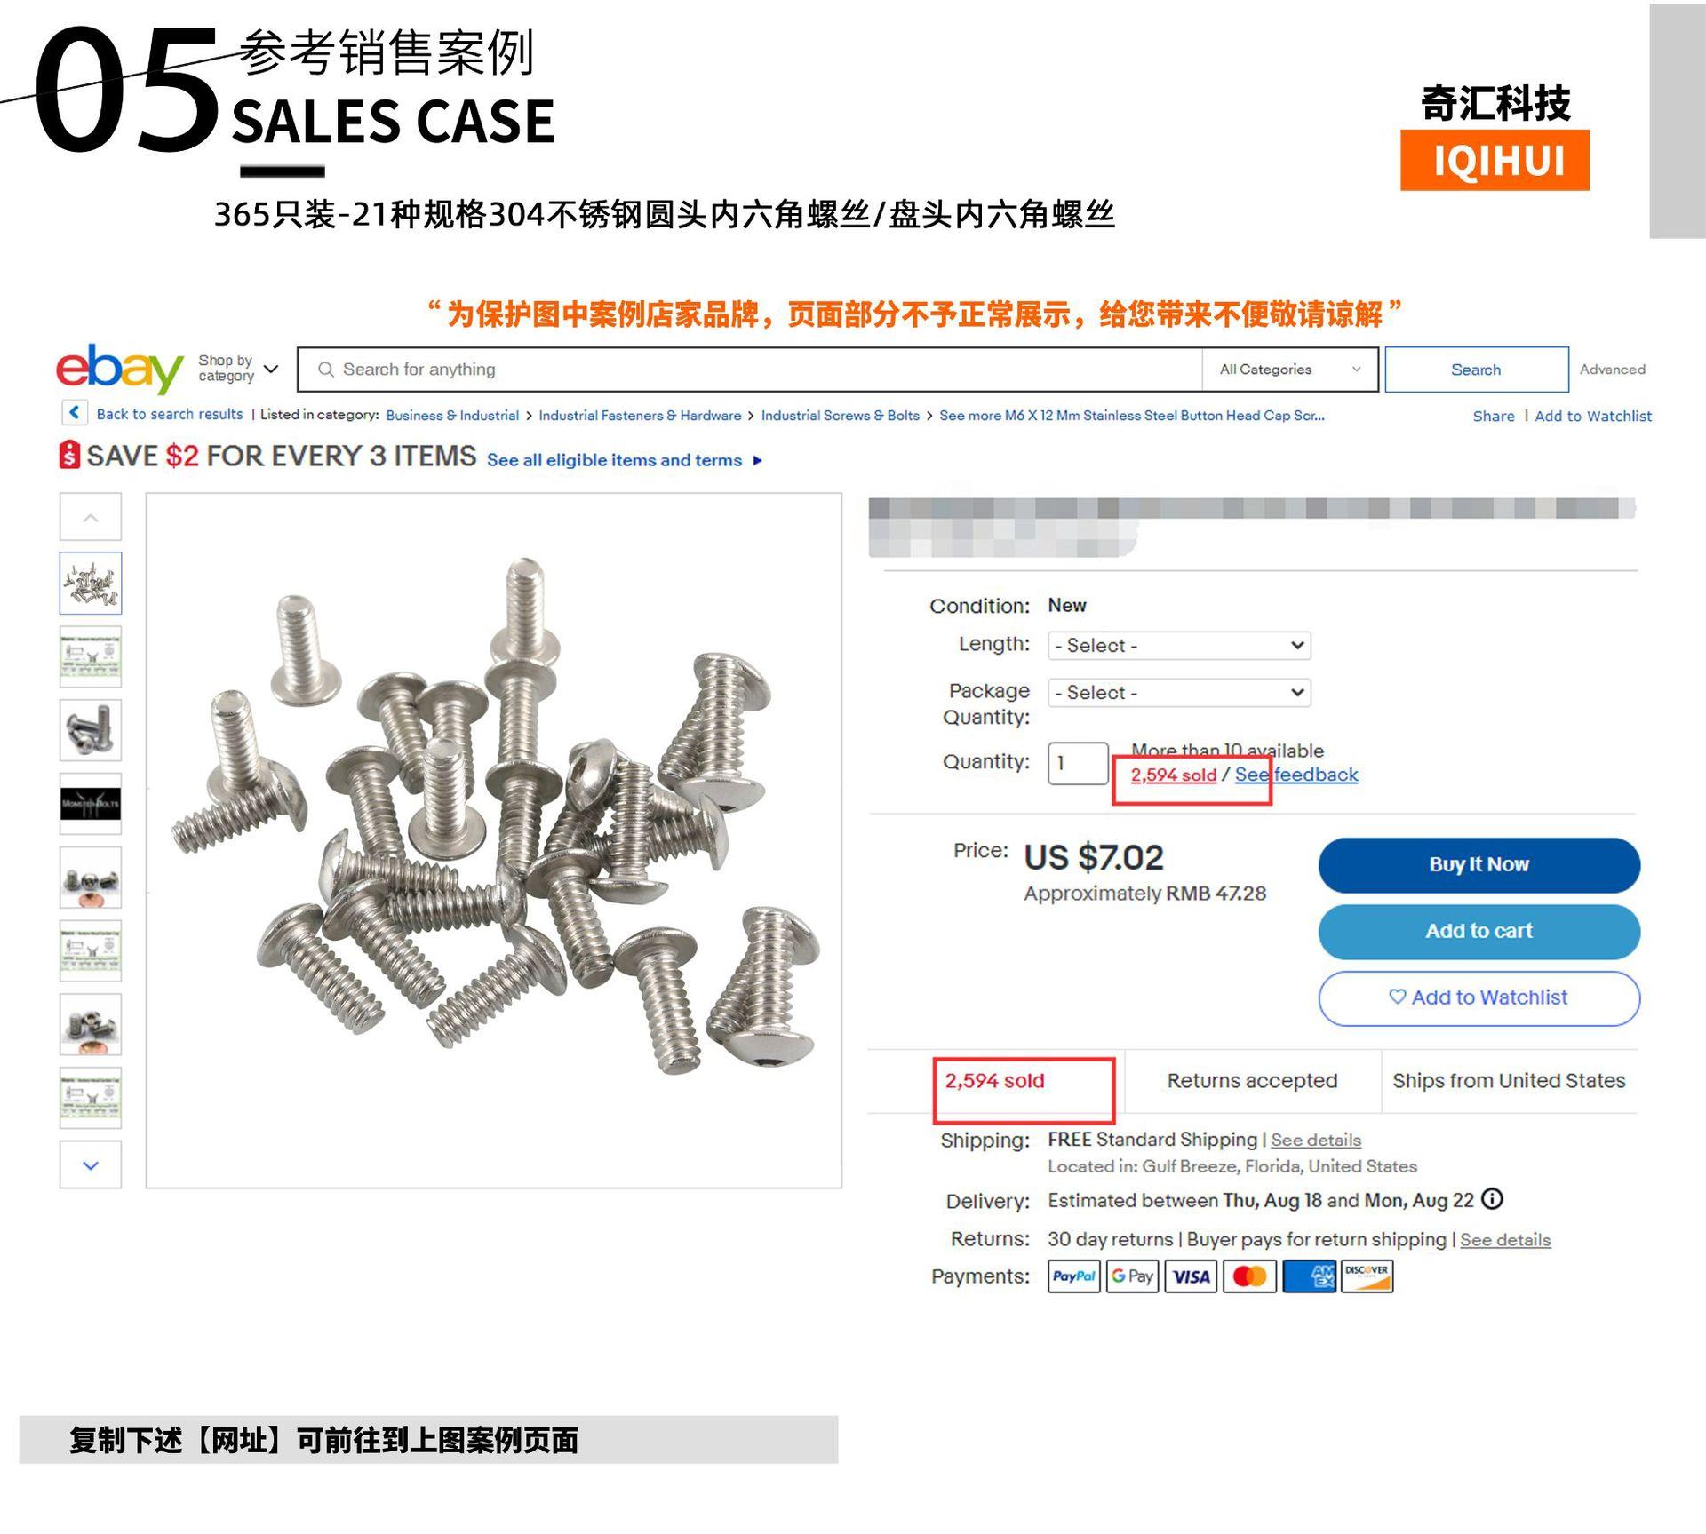Viewport: 1706px width, 1534px height.
Task: Open the Industrial Fasteners & Hardware breadcrumb
Action: coord(640,416)
